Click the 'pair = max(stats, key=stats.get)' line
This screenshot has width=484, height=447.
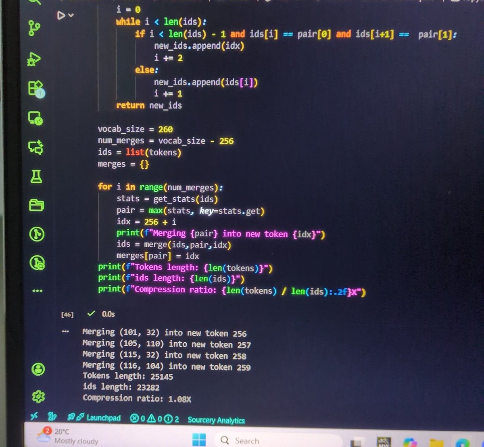[190, 211]
